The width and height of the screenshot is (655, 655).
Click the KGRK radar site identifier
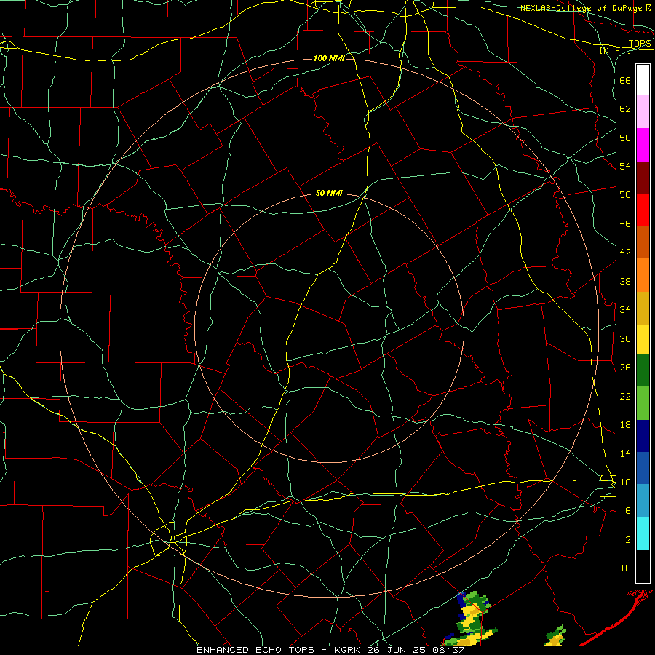(346, 650)
